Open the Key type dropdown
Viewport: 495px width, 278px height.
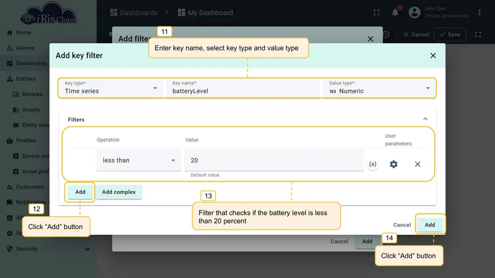coord(111,88)
